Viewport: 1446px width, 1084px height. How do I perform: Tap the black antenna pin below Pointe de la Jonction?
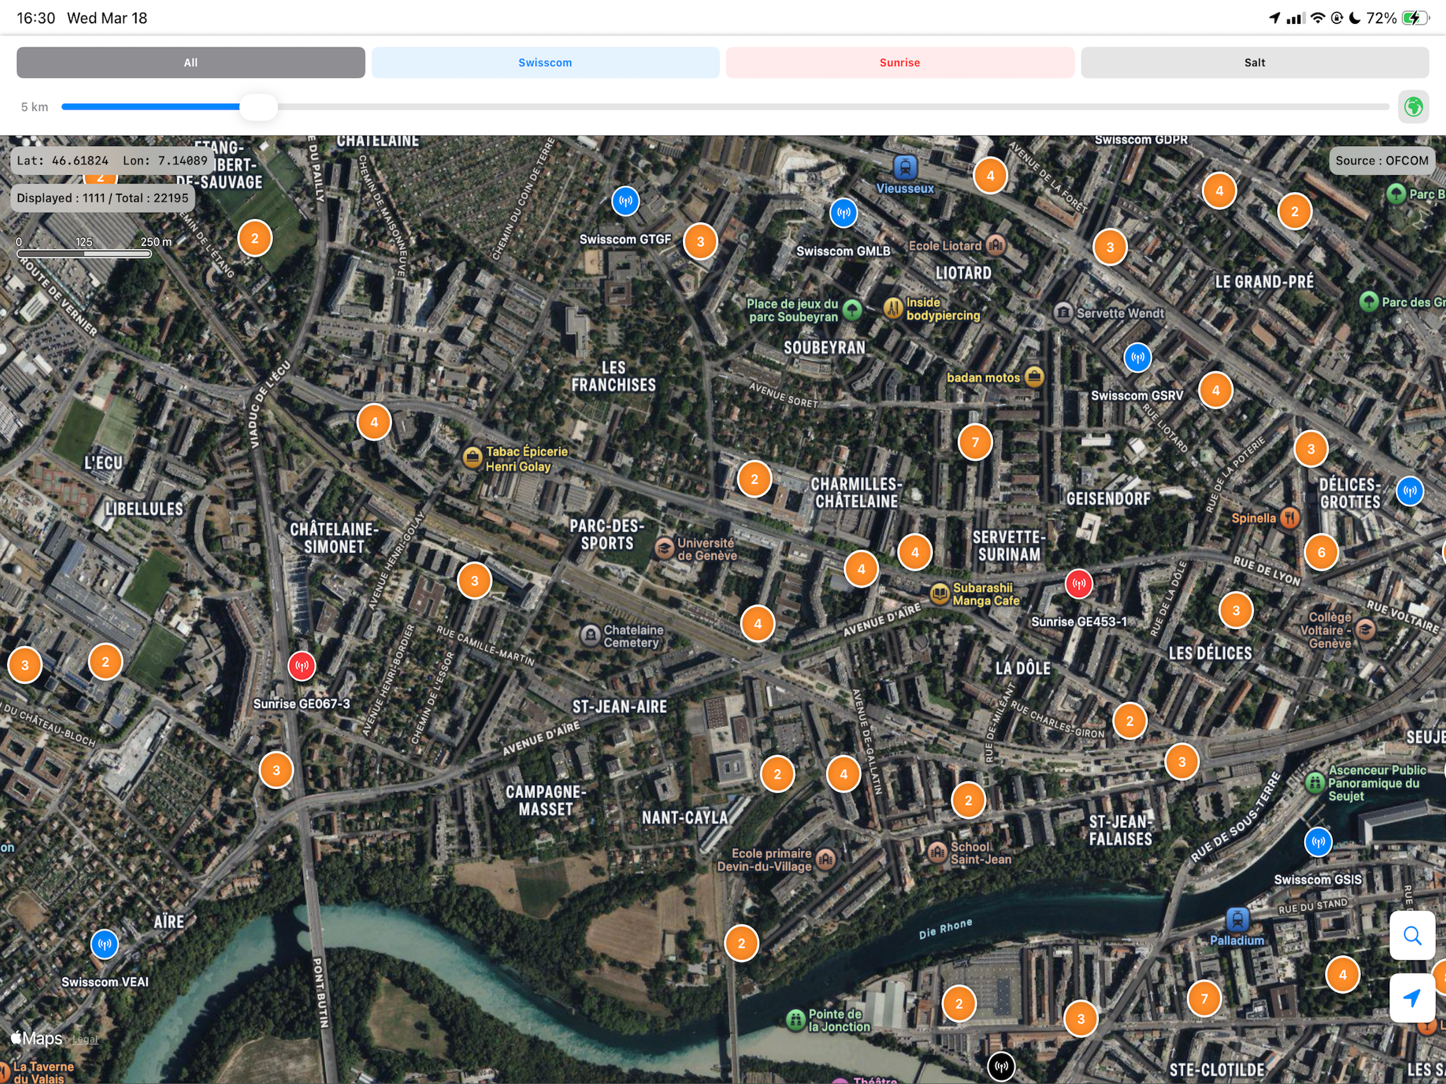(1001, 1067)
